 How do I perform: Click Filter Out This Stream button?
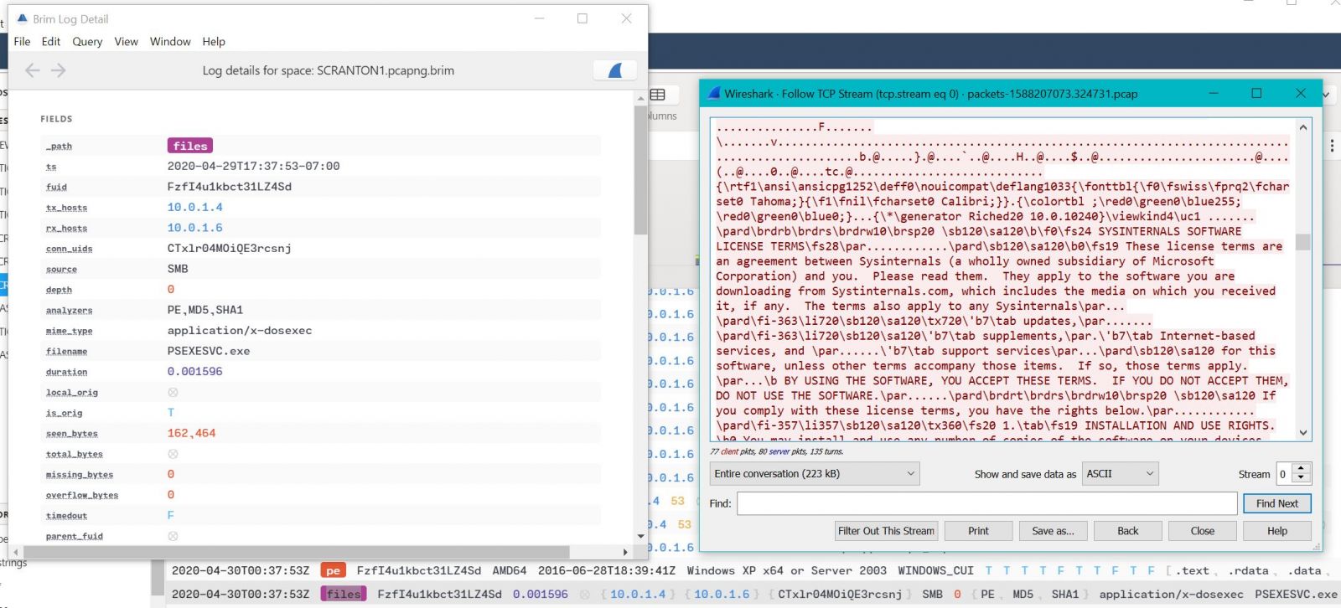[x=886, y=531]
